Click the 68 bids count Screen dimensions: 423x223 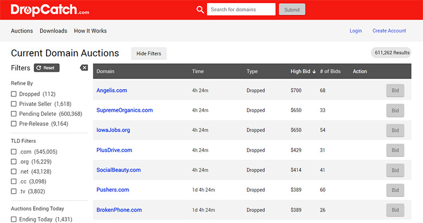coord(323,90)
